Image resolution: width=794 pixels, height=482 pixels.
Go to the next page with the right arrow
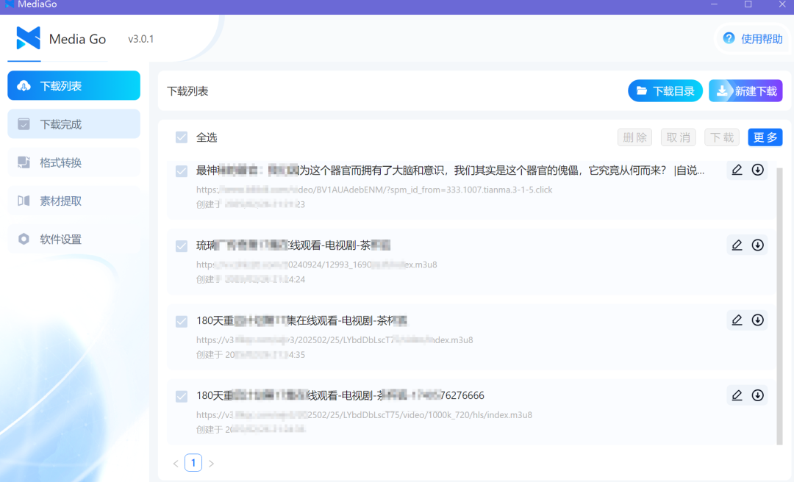(x=211, y=464)
